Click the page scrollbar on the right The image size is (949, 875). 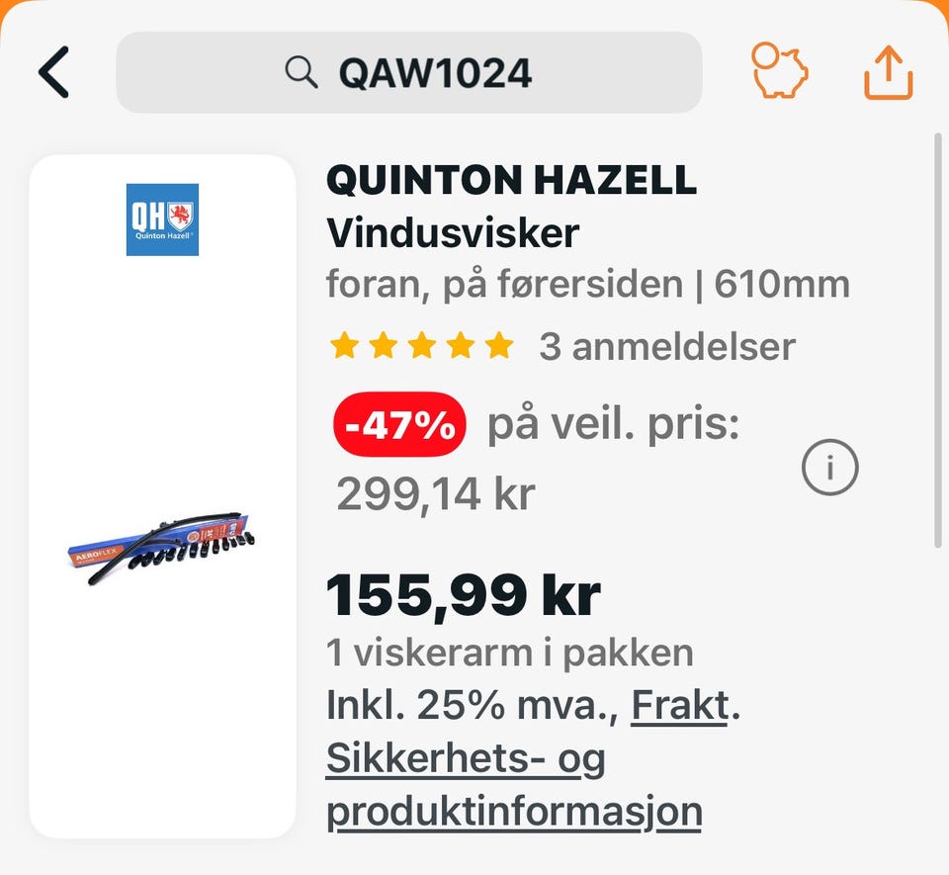[938, 341]
